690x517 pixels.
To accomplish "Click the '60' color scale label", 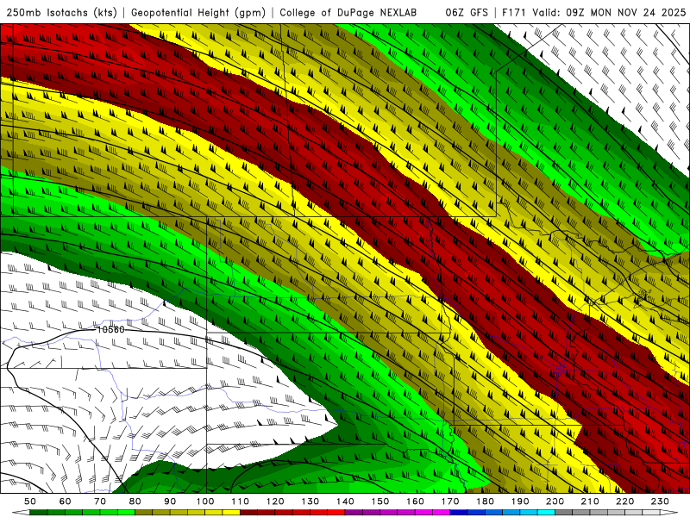I will (66, 501).
